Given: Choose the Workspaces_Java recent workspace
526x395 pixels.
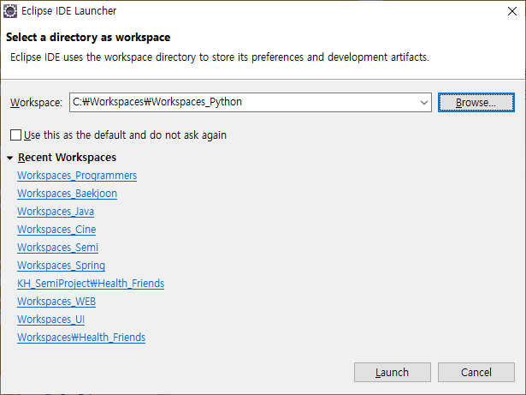Looking at the screenshot, I should (56, 212).
